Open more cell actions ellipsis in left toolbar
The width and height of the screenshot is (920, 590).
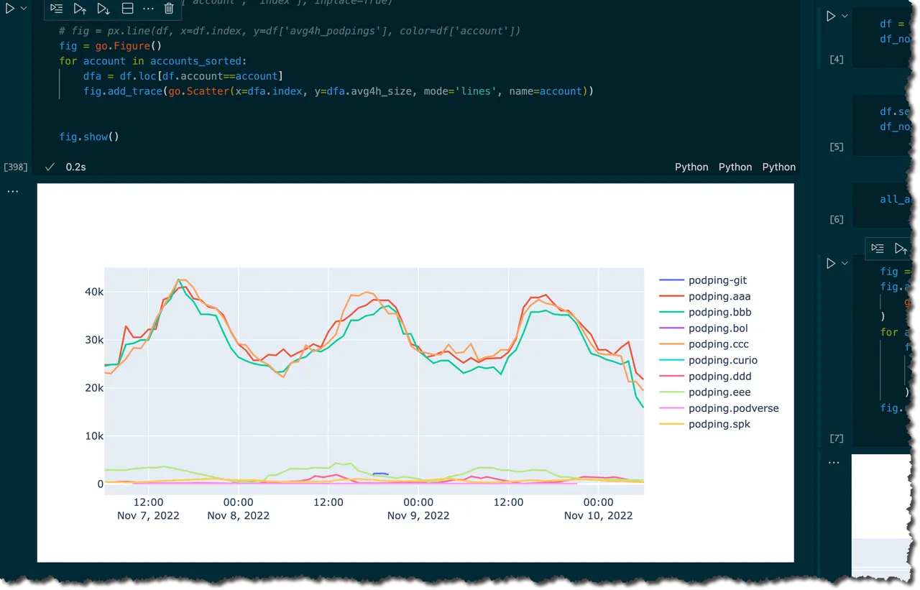(x=148, y=9)
